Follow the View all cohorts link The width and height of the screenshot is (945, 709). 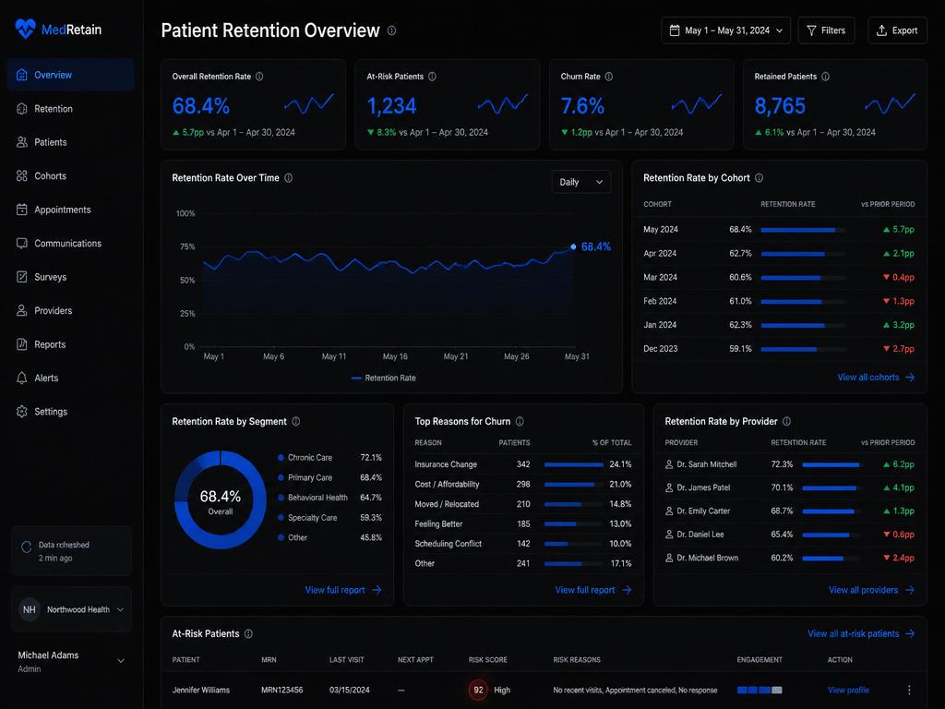click(x=877, y=377)
